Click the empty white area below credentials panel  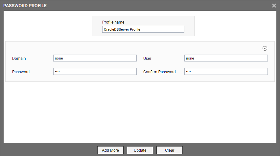(x=140, y=112)
